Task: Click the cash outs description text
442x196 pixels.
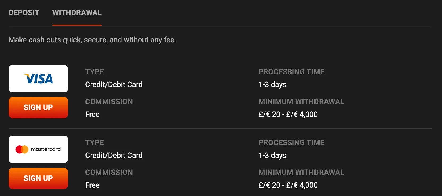Action: pyautogui.click(x=92, y=40)
